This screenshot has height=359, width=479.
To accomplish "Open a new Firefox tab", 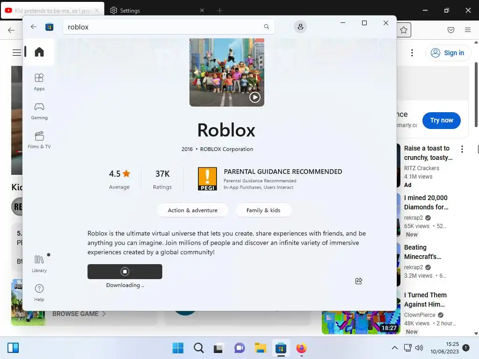I will pyautogui.click(x=219, y=10).
